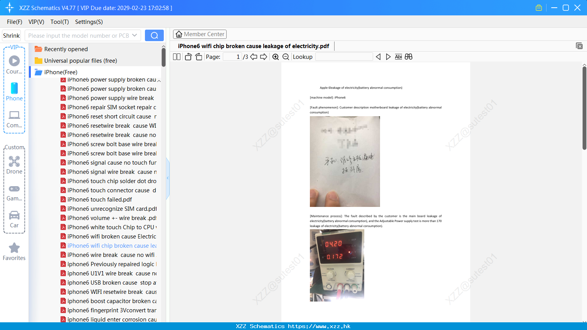
Task: Open iPhone6 volume +- wire break file
Action: point(109,218)
